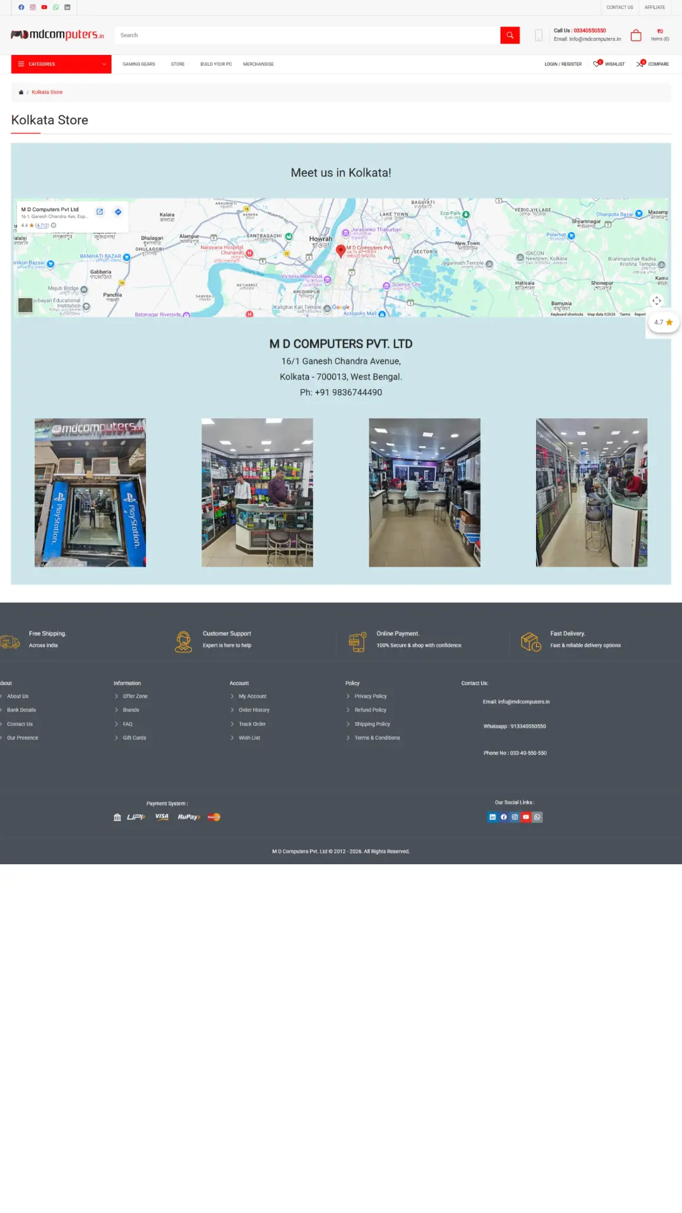Open storefront PlayStation entrance photo

click(x=90, y=493)
